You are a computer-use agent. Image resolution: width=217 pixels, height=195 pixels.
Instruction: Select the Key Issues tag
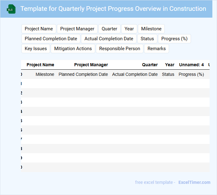pos(36,49)
